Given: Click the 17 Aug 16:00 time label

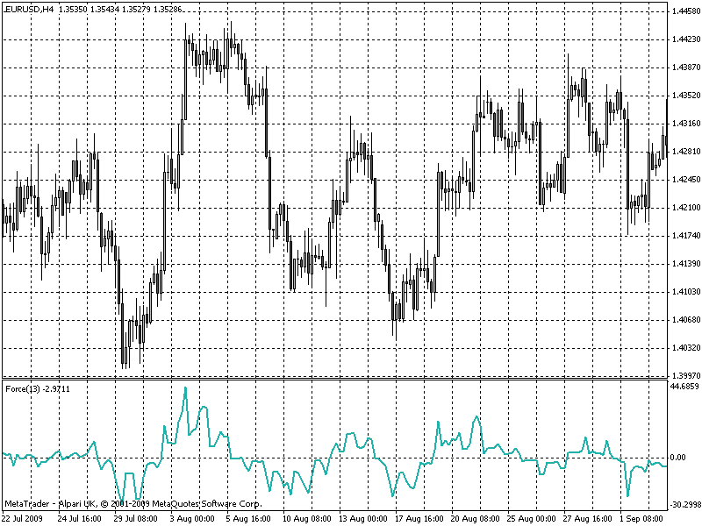Looking at the screenshot, I should tap(419, 519).
